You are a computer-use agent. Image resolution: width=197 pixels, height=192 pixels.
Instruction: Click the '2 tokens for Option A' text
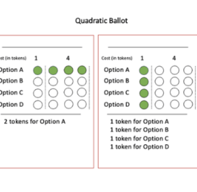pos(35,121)
